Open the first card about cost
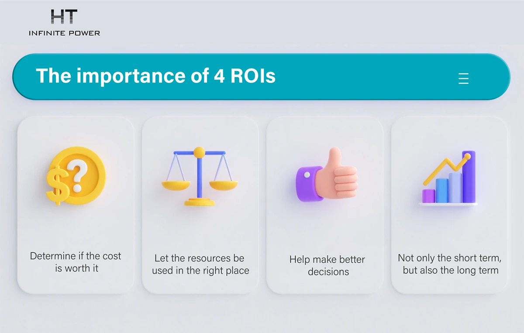 click(x=76, y=205)
